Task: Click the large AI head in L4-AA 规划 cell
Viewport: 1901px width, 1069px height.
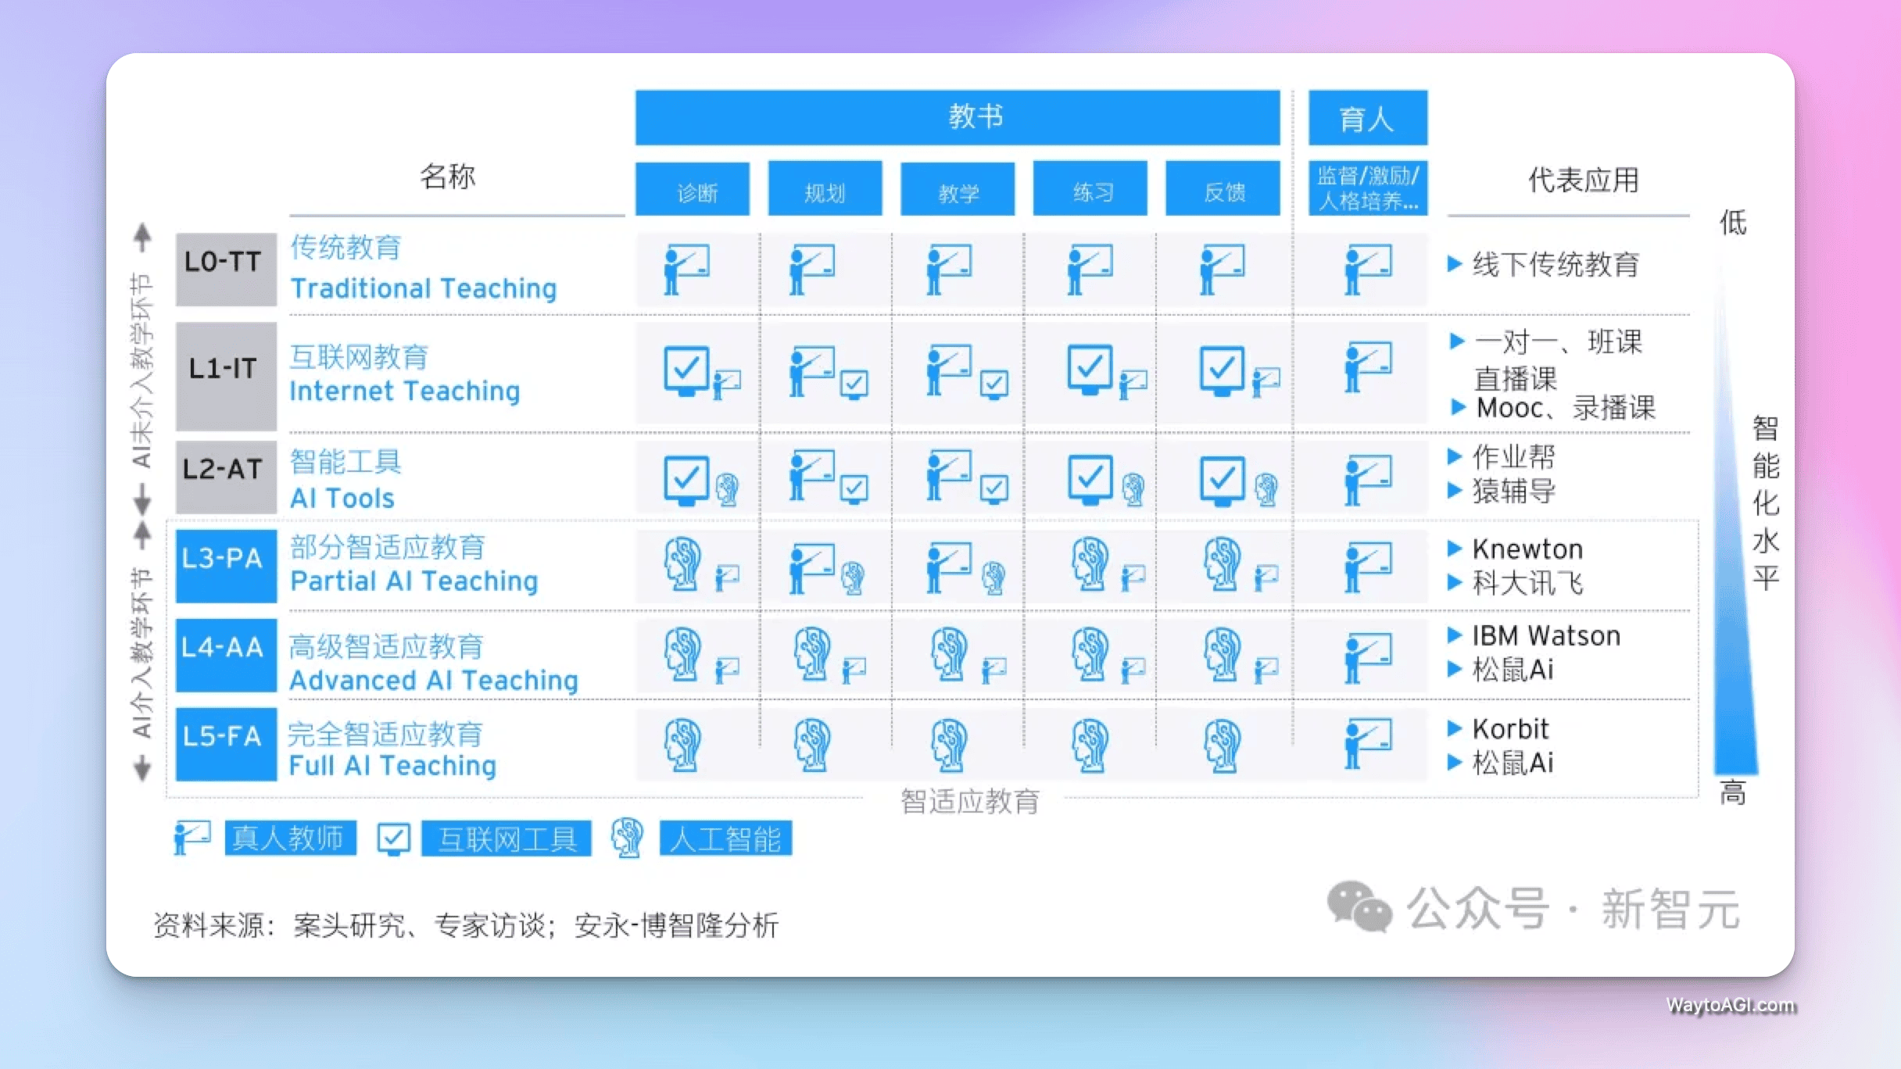Action: [x=813, y=653]
